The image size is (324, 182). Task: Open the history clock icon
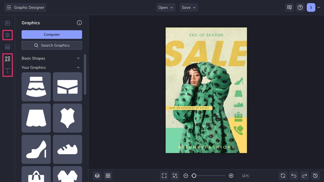click(x=315, y=175)
